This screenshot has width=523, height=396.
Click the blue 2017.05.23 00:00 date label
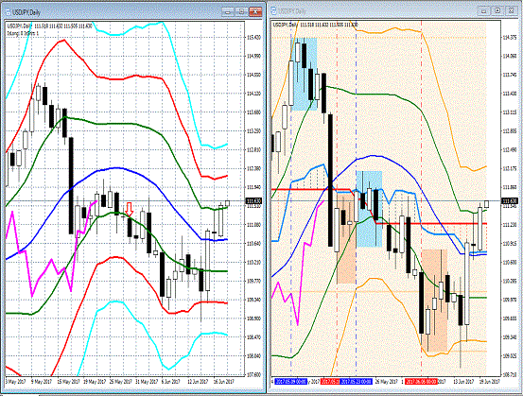[356, 381]
